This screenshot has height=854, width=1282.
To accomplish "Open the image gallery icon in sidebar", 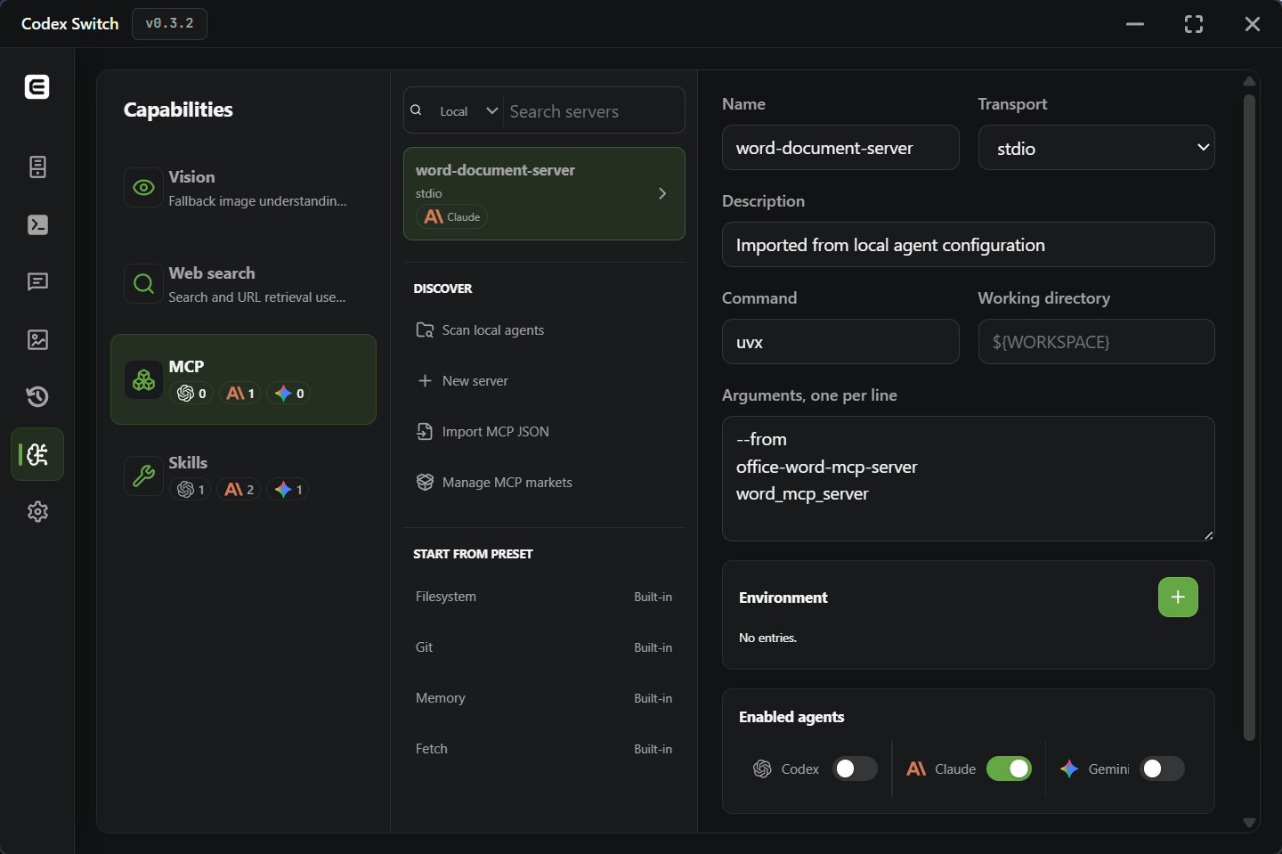I will (x=37, y=339).
